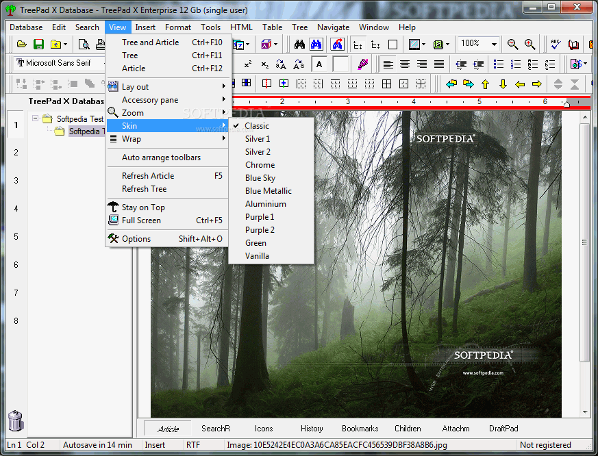Click the article vertical scrollbar
This screenshot has width=598, height=456.
(x=585, y=263)
